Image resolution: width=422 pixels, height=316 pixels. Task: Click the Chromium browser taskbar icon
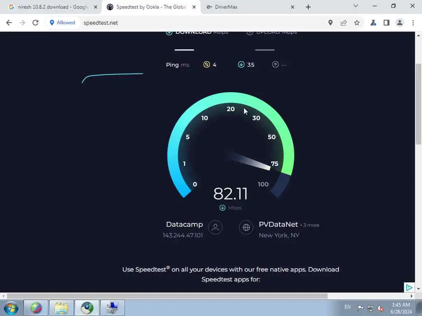pos(87,308)
